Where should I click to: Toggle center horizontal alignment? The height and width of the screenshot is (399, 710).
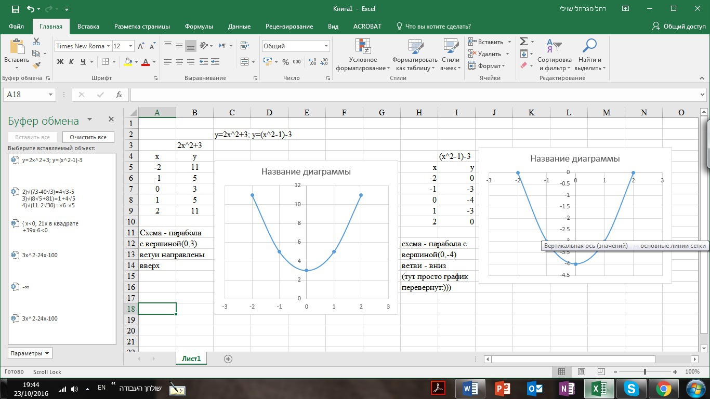tap(179, 62)
